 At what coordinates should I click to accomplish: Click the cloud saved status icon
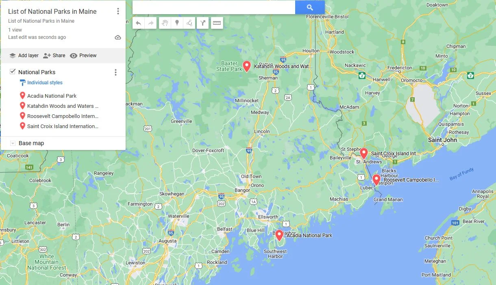click(x=118, y=37)
